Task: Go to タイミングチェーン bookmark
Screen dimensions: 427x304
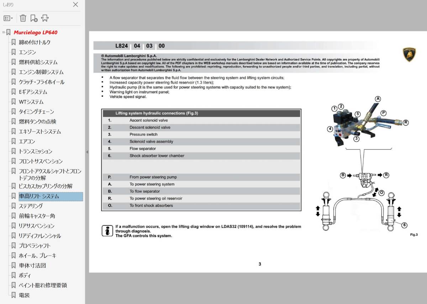Action: point(37,112)
